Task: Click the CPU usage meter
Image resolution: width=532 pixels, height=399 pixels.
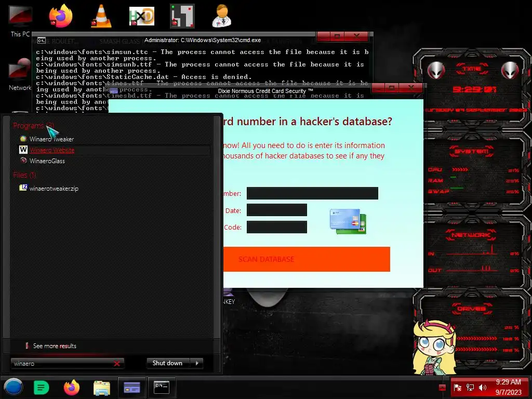Action: pyautogui.click(x=473, y=170)
